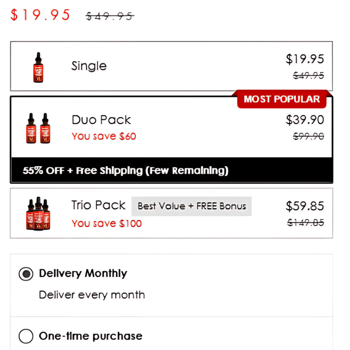Click the single bottle product image

tap(38, 68)
